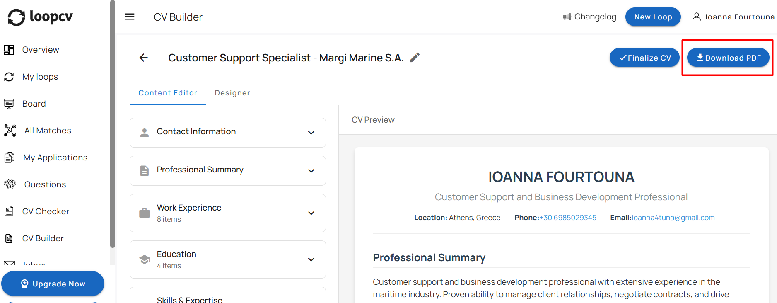This screenshot has height=303, width=777.
Task: Open the Questions section
Action: coord(45,184)
